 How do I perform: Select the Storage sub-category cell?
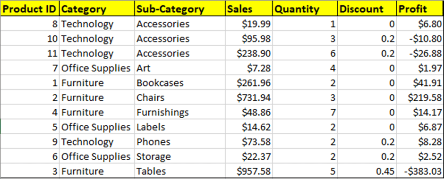coord(180,156)
